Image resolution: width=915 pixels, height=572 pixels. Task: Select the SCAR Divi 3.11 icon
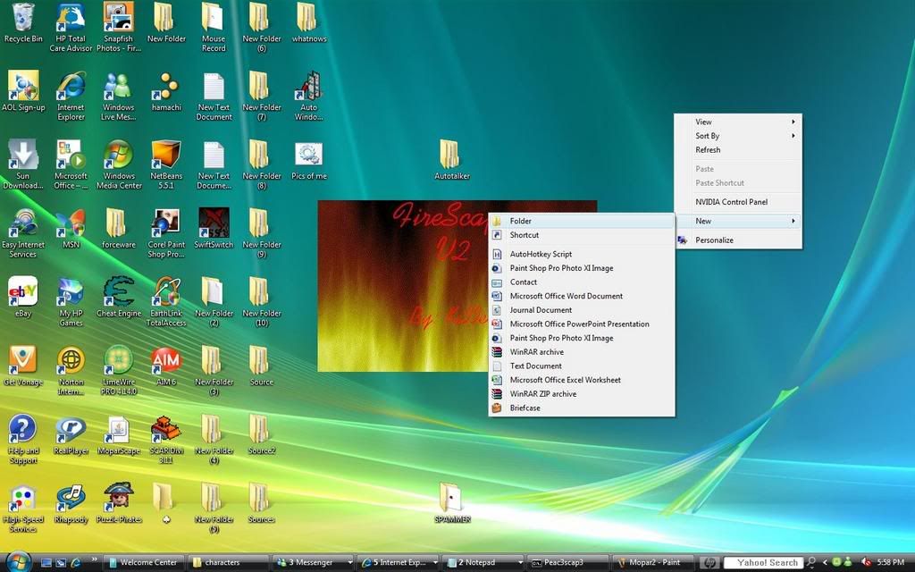(x=166, y=439)
